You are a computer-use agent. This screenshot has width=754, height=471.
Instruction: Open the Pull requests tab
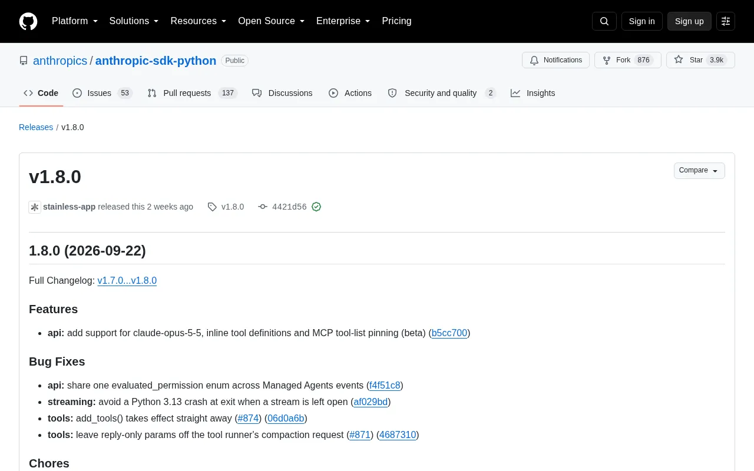(x=192, y=93)
